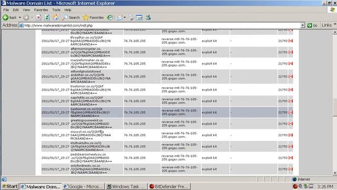
Task: Click the system tray clock 3:26 PM
Action: 325,186
